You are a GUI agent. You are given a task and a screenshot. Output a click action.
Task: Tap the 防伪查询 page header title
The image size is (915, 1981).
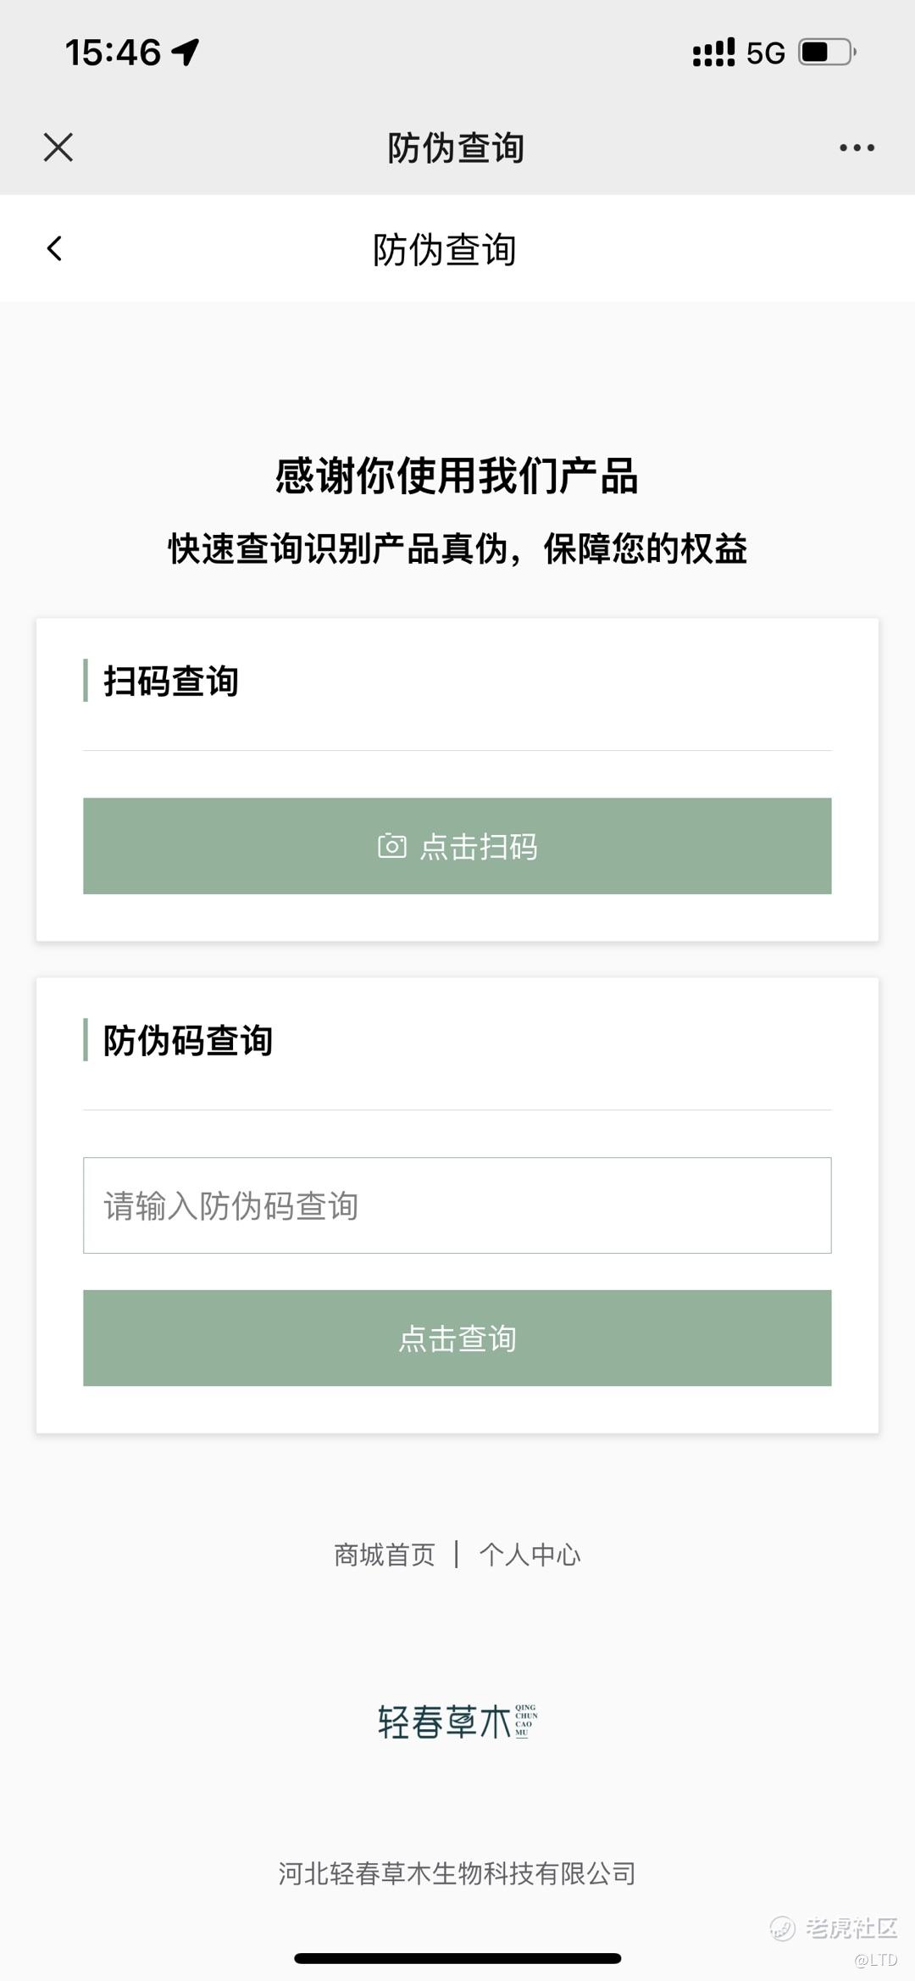445,250
